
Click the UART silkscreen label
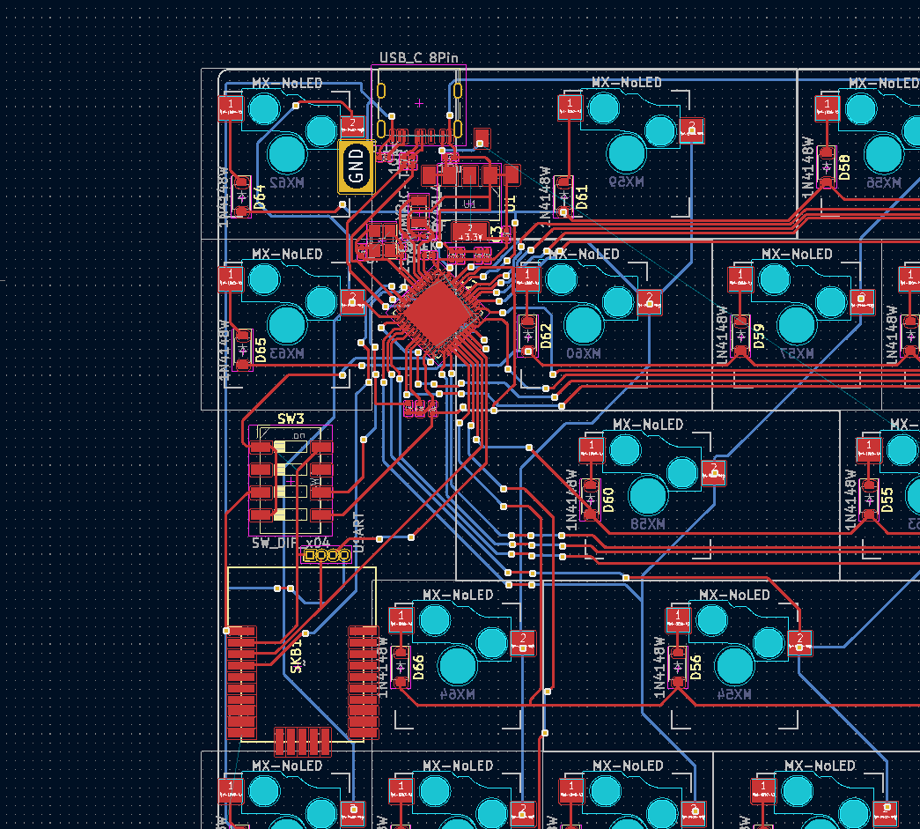click(359, 532)
